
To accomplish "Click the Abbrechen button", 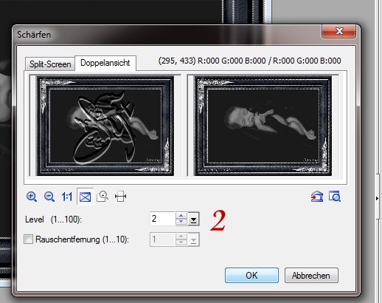I will (x=311, y=276).
